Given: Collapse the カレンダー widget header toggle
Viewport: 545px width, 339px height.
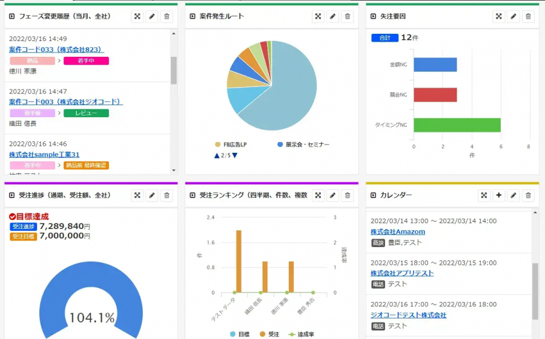Looking at the screenshot, I should pyautogui.click(x=373, y=195).
